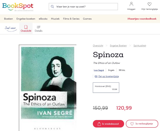Screen dimensions: 160x131
Task: Add book with In winkelmand button
Action: (108, 124)
